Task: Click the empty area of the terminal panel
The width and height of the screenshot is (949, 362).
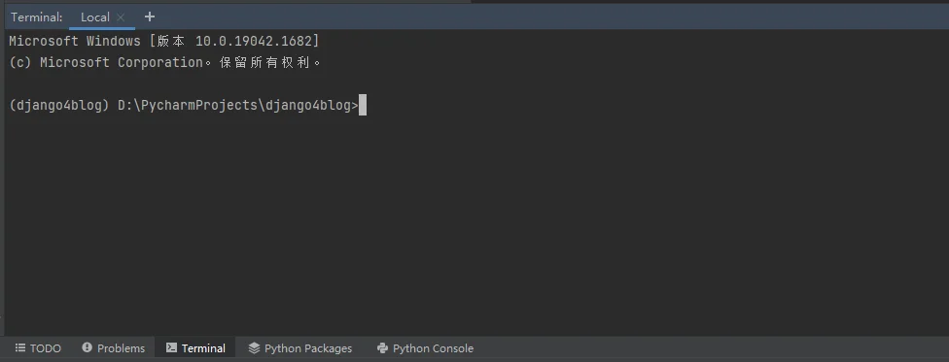Action: pos(474,230)
